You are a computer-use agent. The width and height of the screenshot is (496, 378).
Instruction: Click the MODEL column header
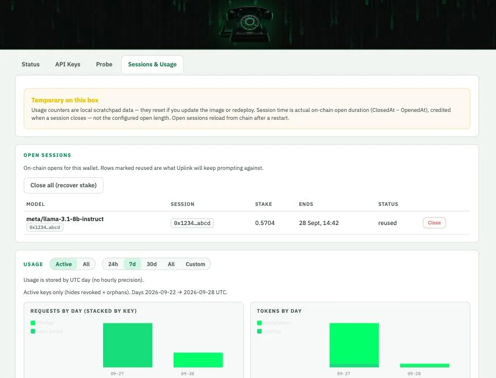pos(36,204)
